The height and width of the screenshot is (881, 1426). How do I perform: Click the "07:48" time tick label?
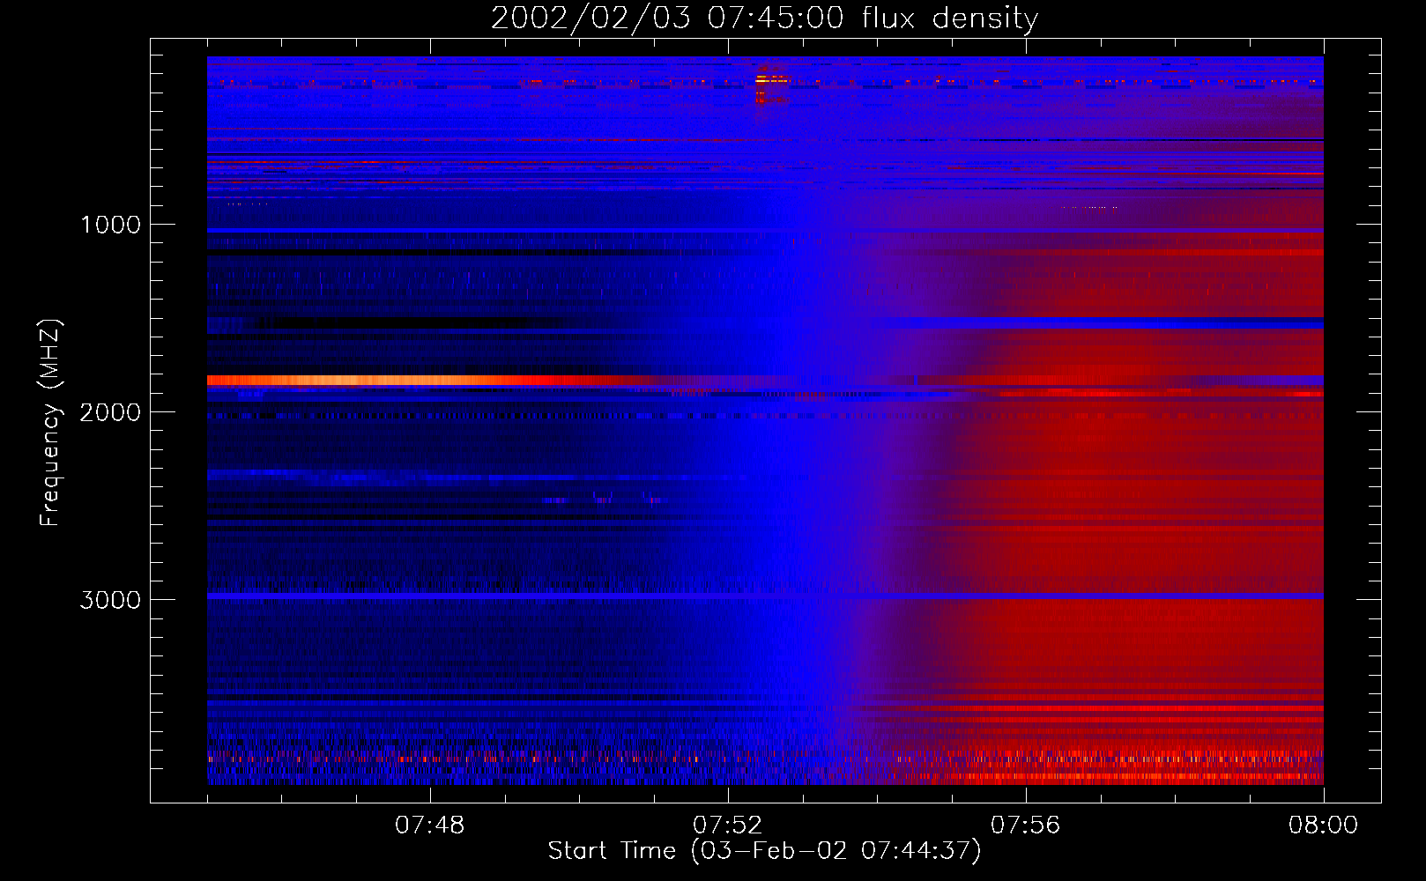pos(429,825)
